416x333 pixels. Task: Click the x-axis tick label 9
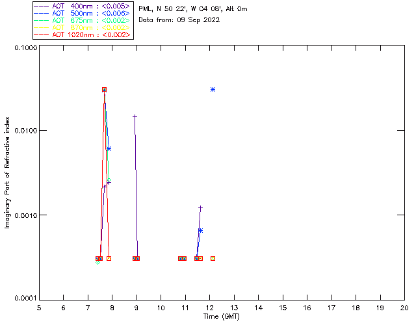136,308
